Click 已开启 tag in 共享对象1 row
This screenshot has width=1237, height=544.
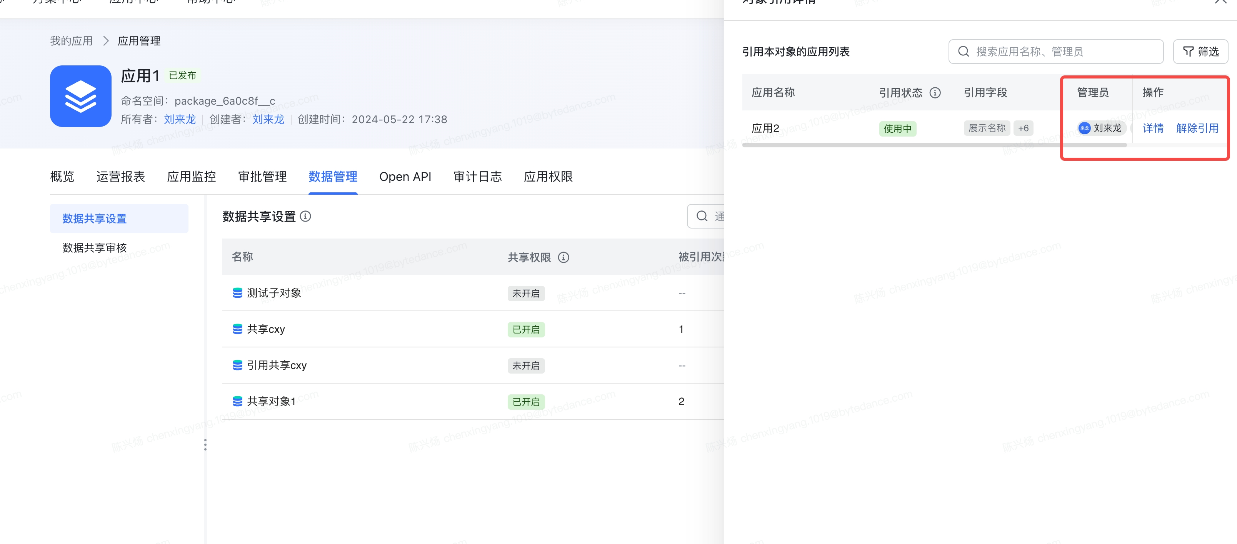pyautogui.click(x=526, y=402)
